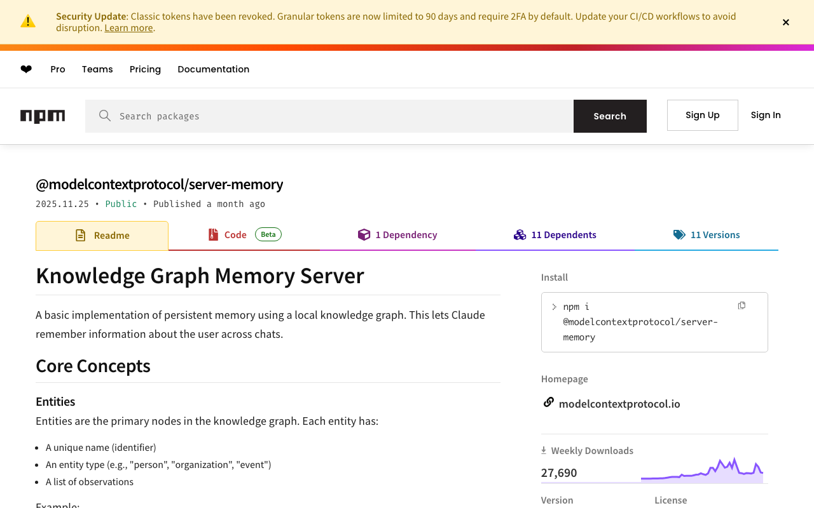Click the npm logo

(43, 116)
